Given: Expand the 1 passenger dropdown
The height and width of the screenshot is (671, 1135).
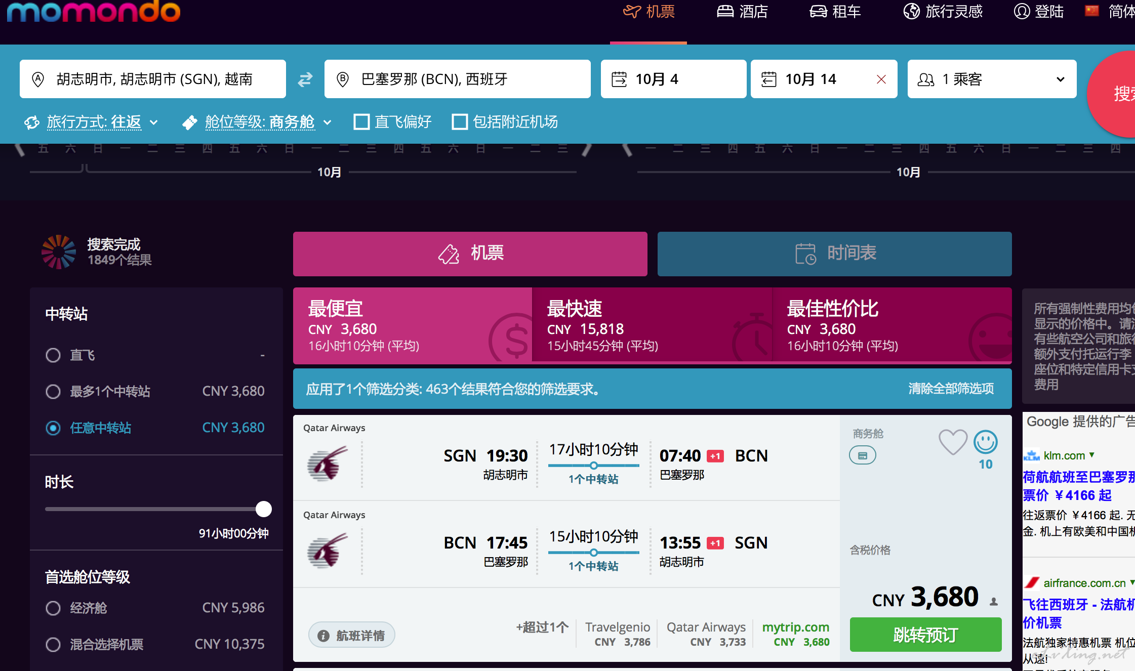Looking at the screenshot, I should point(992,79).
